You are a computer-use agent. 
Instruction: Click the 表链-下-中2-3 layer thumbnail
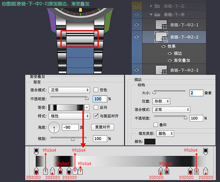coord(161,70)
